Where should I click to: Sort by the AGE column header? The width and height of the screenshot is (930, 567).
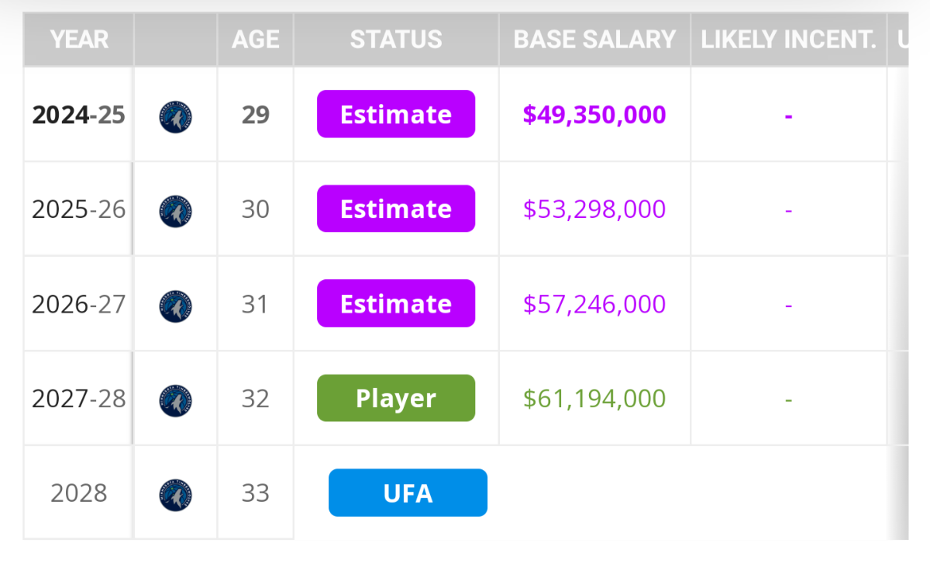click(x=255, y=40)
